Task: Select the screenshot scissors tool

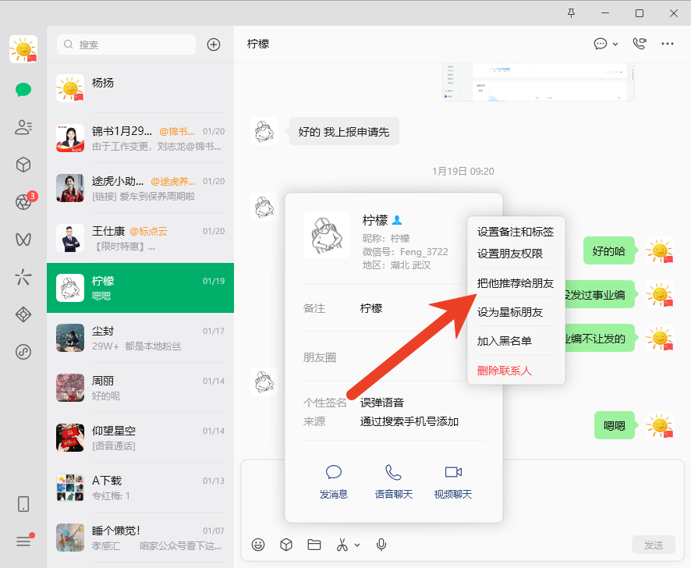Action: [342, 545]
